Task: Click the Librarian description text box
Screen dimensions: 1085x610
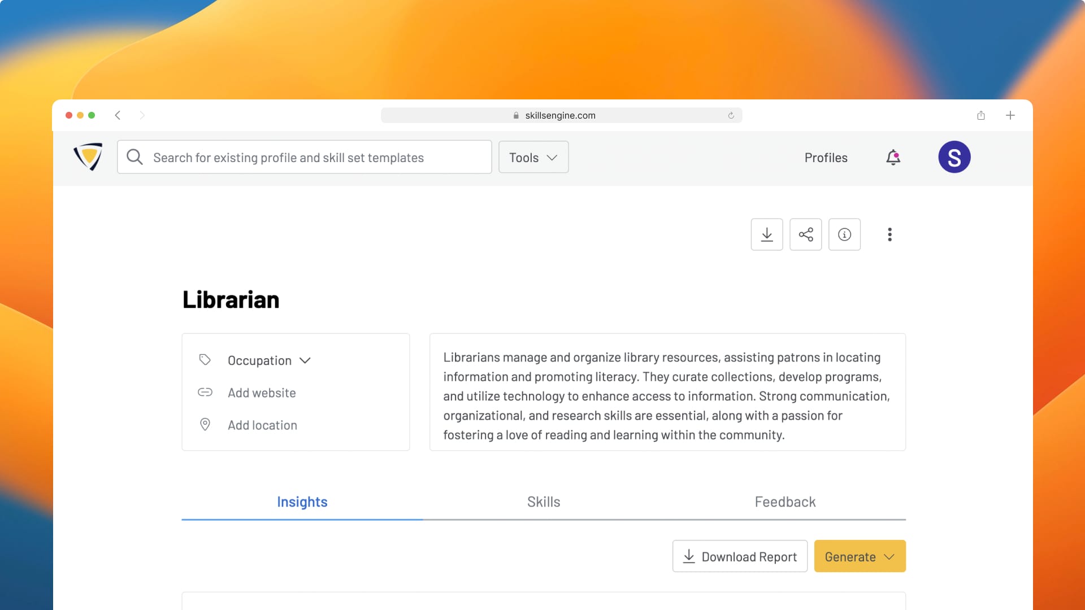Action: tap(667, 392)
